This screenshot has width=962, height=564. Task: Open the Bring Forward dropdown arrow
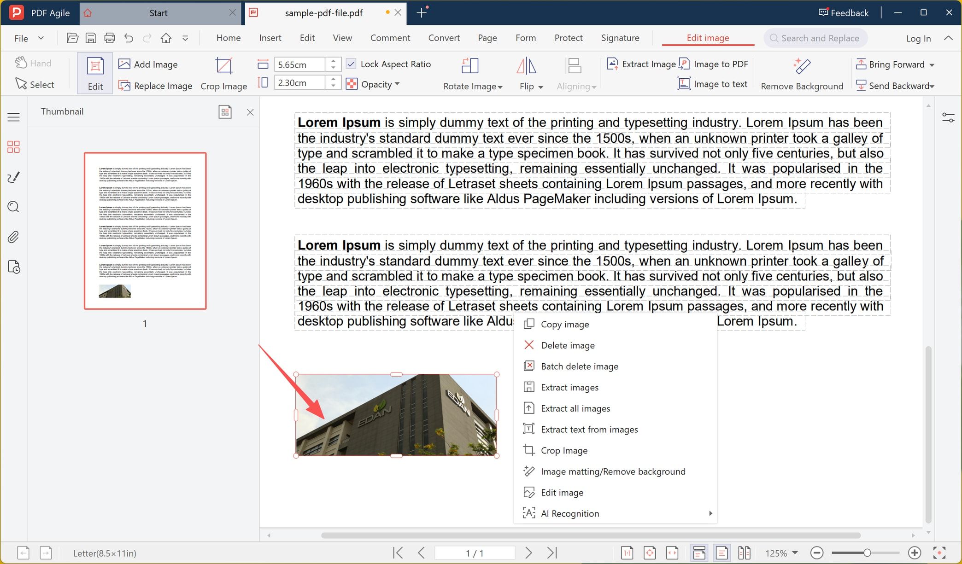pyautogui.click(x=932, y=65)
